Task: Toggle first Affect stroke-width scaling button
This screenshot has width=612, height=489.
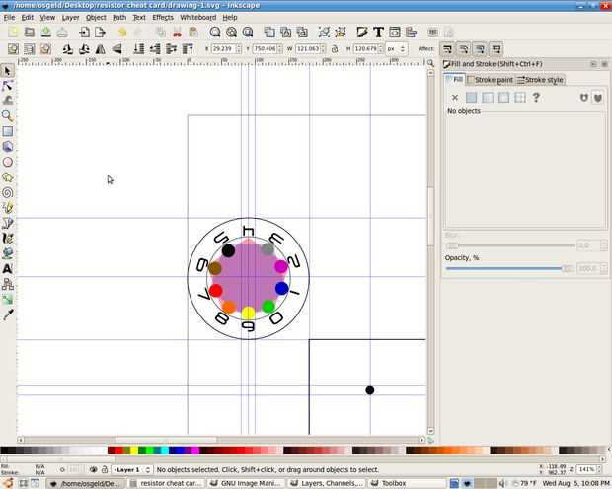Action: coord(447,49)
